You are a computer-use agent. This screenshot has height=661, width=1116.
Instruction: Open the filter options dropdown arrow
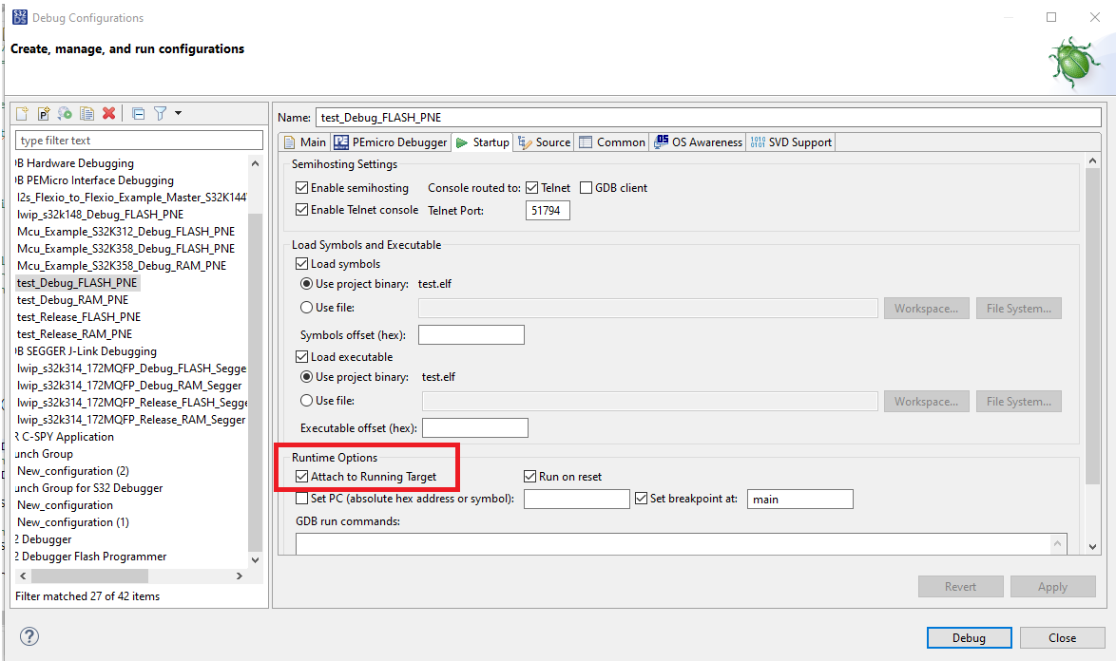tap(178, 113)
